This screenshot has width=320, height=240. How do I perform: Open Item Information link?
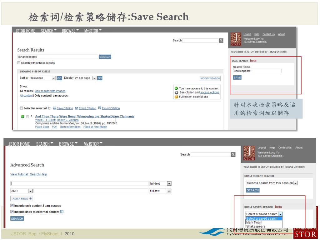tap(70, 127)
